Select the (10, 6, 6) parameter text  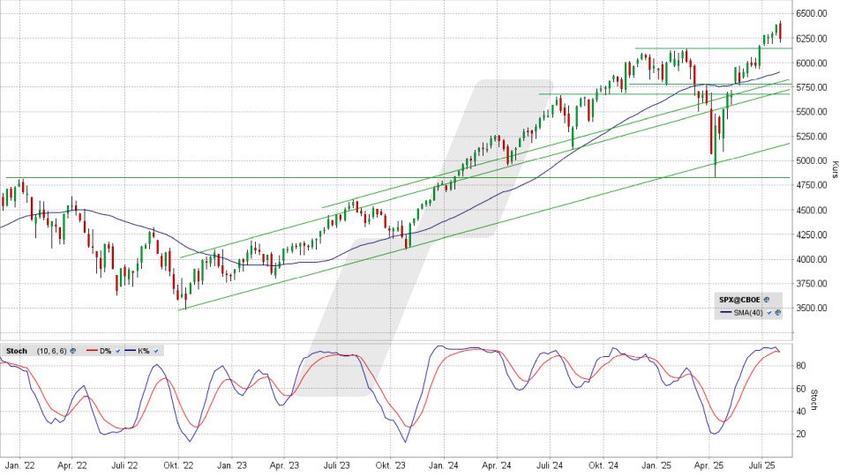coord(52,351)
